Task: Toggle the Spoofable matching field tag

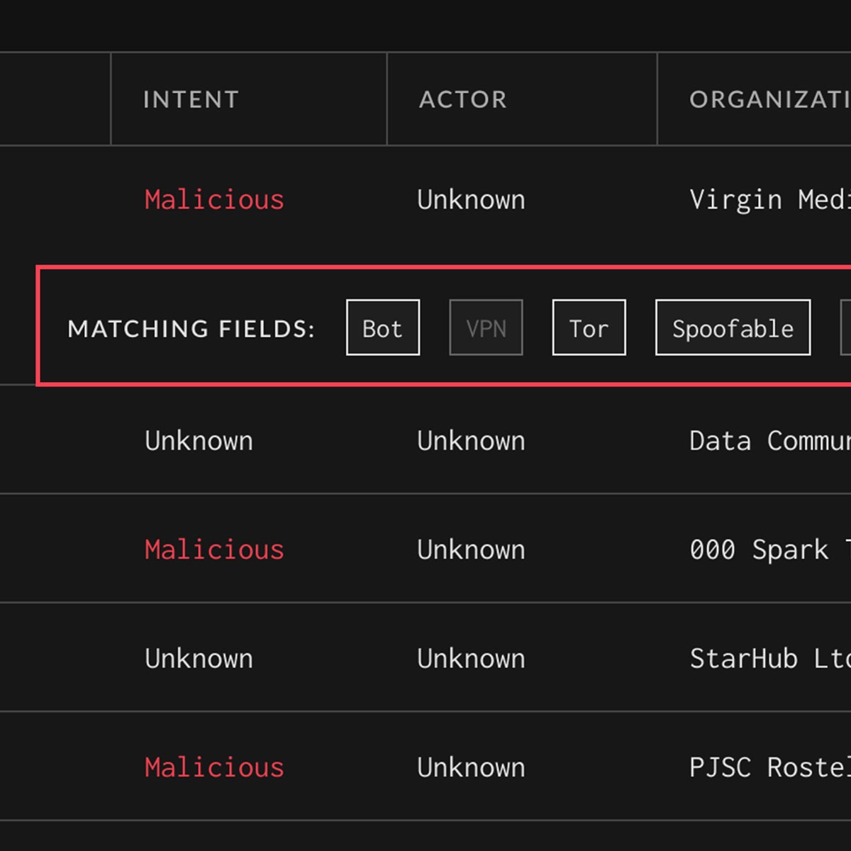Action: [733, 328]
